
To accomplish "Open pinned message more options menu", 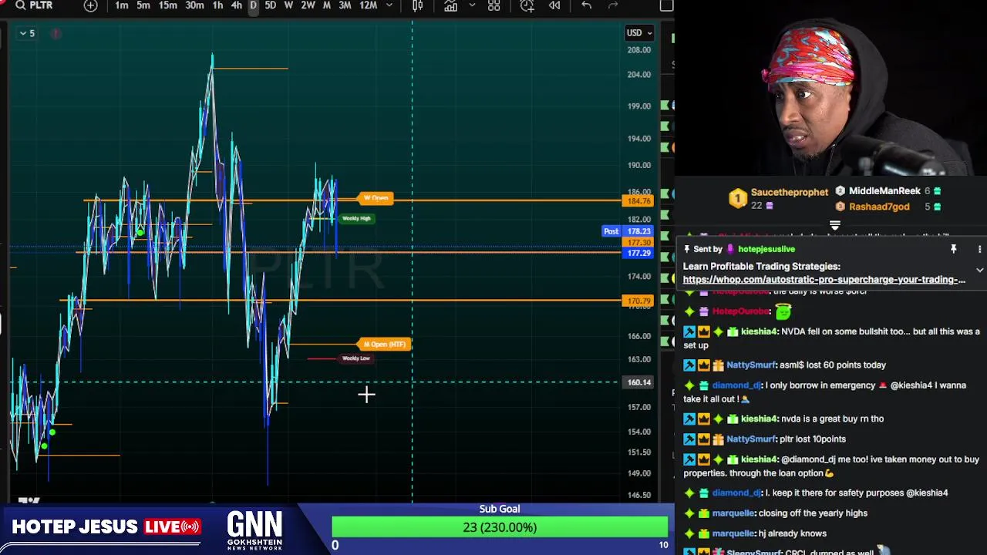I will pyautogui.click(x=979, y=249).
